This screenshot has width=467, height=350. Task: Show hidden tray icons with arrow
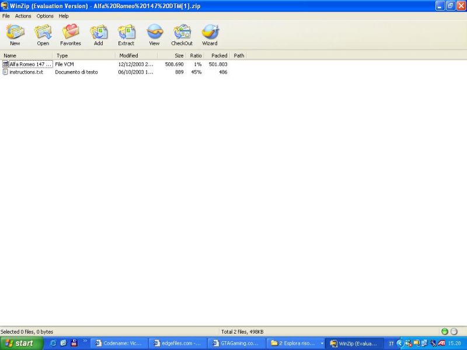(x=400, y=343)
